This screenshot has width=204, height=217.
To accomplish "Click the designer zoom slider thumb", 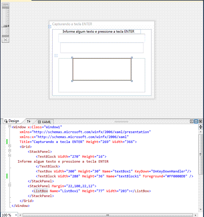I will 5,26.
